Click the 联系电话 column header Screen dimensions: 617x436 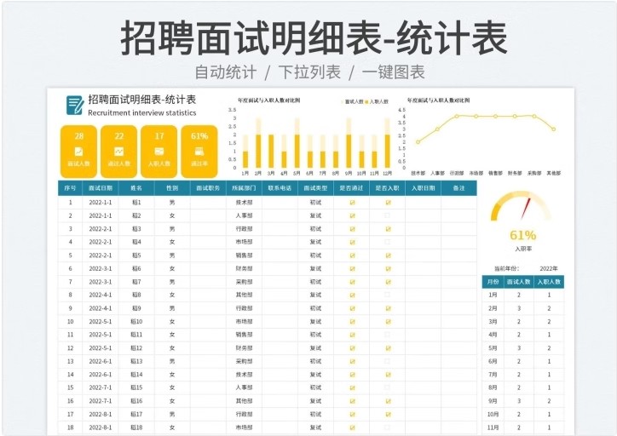pyautogui.click(x=280, y=188)
